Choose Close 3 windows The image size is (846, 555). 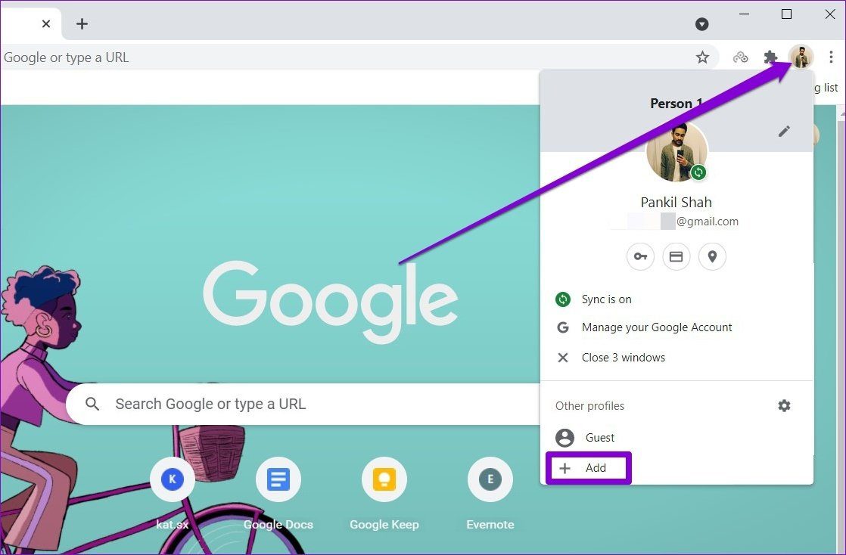pyautogui.click(x=676, y=358)
